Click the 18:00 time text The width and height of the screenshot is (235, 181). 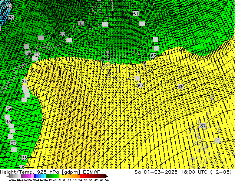[x=188, y=172]
